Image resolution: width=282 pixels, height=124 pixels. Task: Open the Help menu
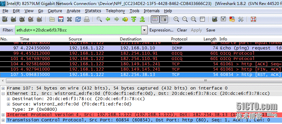(x=168, y=11)
